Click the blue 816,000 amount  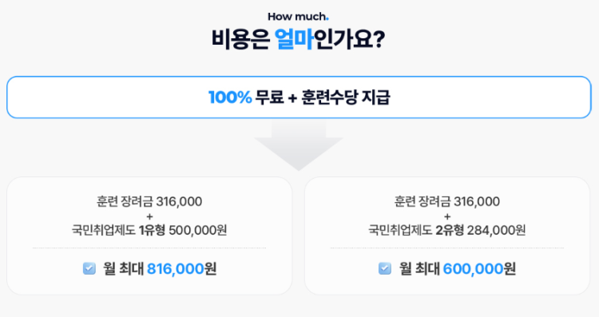pyautogui.click(x=176, y=269)
